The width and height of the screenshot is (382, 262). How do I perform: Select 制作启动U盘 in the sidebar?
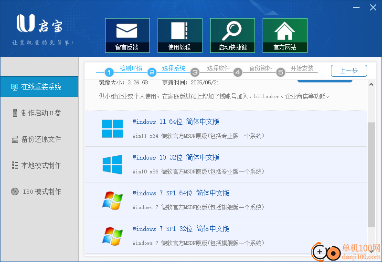pos(39,113)
